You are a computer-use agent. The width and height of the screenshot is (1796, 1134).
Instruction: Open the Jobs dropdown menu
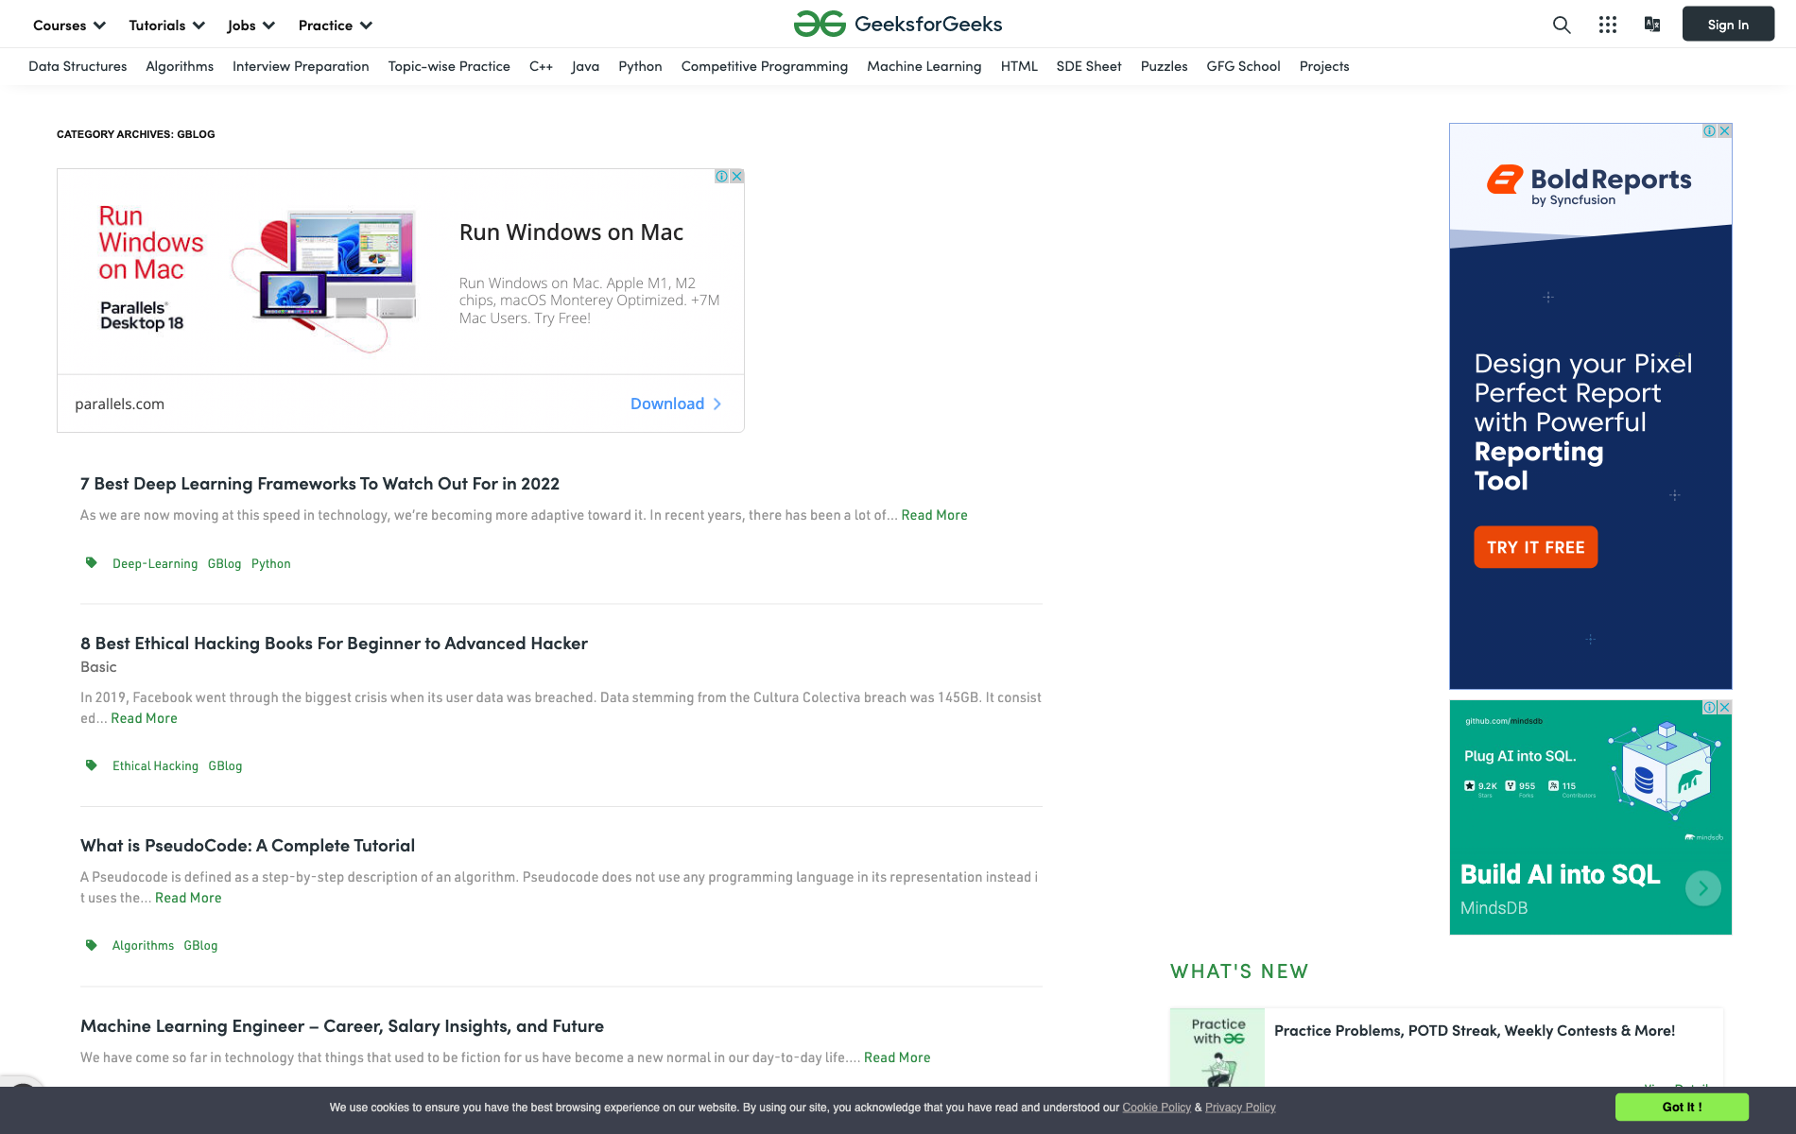(250, 26)
